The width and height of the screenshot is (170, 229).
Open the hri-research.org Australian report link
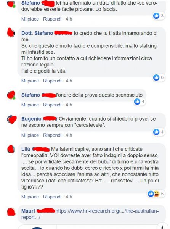coord(90,214)
